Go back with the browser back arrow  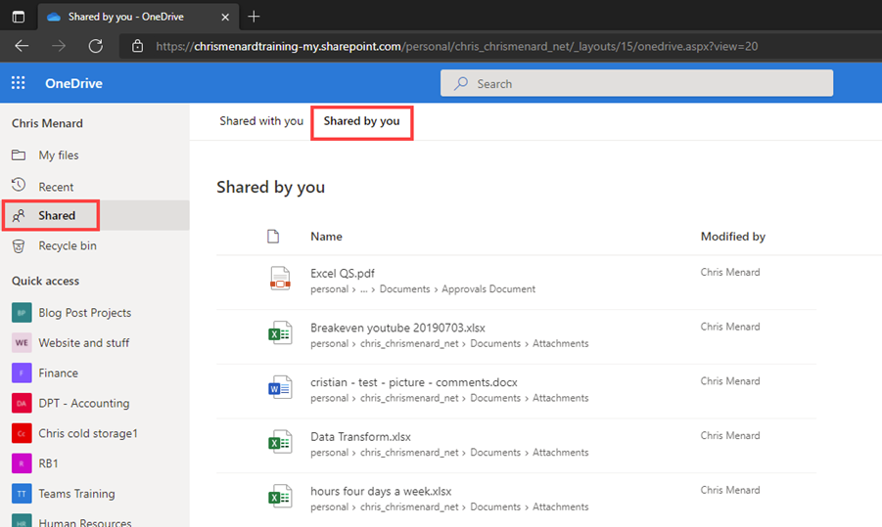[22, 46]
